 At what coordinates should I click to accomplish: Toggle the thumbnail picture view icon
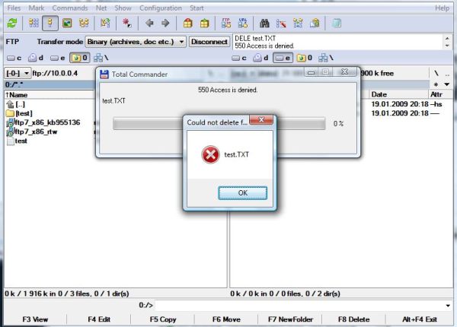(x=67, y=23)
